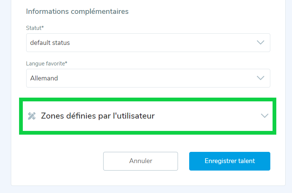Save with Enregistrer talent button
This screenshot has width=292, height=193.
pos(230,161)
